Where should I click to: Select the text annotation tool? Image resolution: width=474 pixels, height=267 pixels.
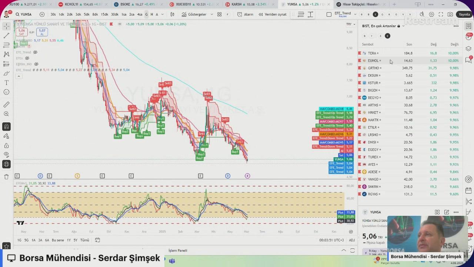(x=6, y=83)
